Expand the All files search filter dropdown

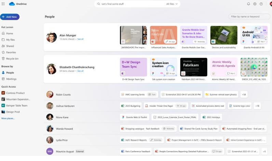[x=172, y=4]
